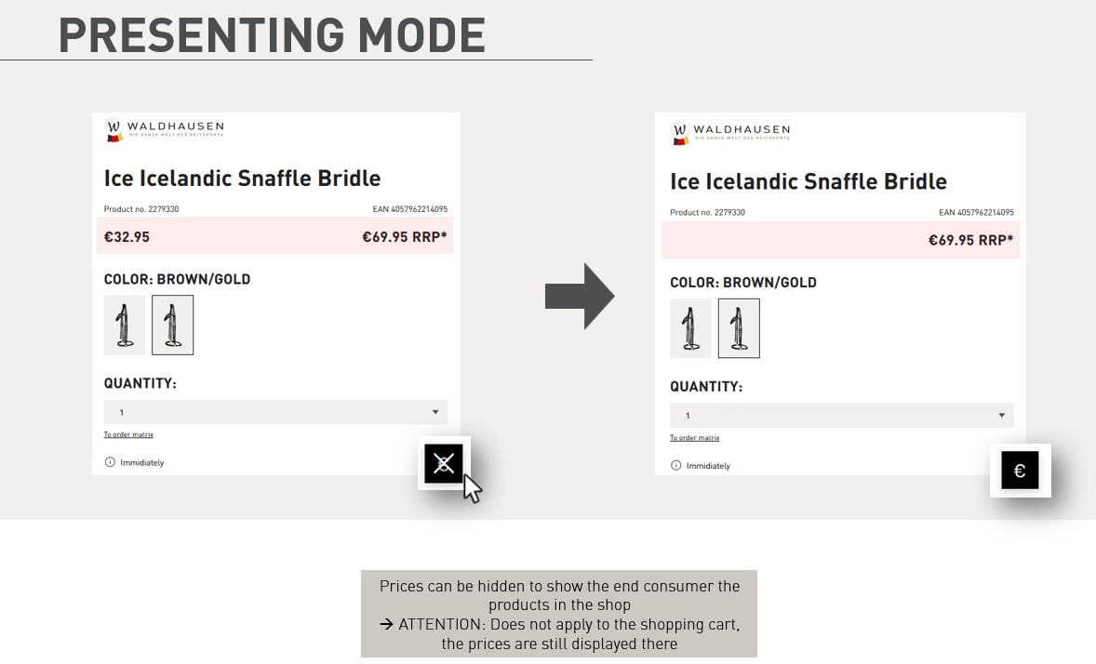Select the outlined brown/gold swatch in the left card
The height and width of the screenshot is (664, 1096).
pyautogui.click(x=172, y=325)
